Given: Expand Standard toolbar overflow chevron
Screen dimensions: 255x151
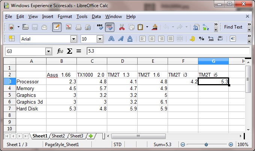Looking at the screenshot, I should click(216, 24).
